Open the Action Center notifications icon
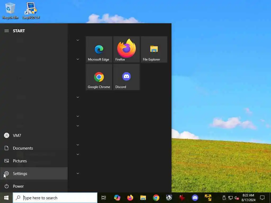The height and width of the screenshot is (203, 271). pyautogui.click(x=262, y=198)
